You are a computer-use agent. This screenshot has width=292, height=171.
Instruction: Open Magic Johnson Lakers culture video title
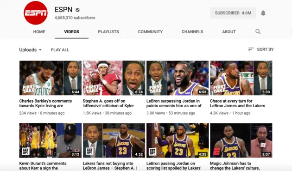[x=235, y=166]
